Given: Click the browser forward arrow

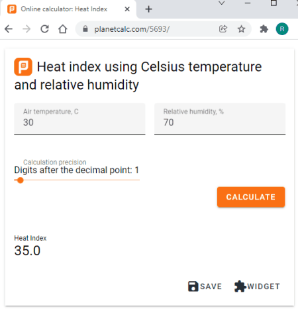Looking at the screenshot, I should click(x=26, y=29).
